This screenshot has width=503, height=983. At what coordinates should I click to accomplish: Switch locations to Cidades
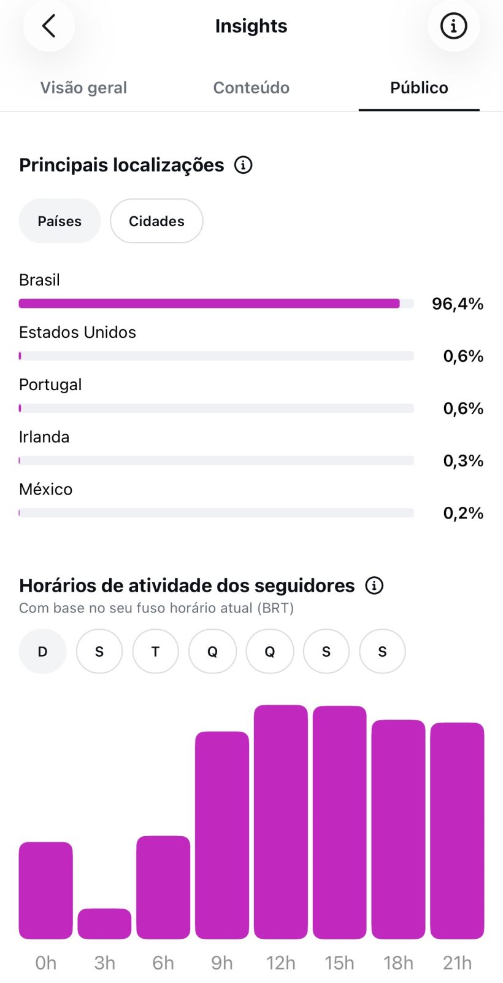click(x=156, y=221)
